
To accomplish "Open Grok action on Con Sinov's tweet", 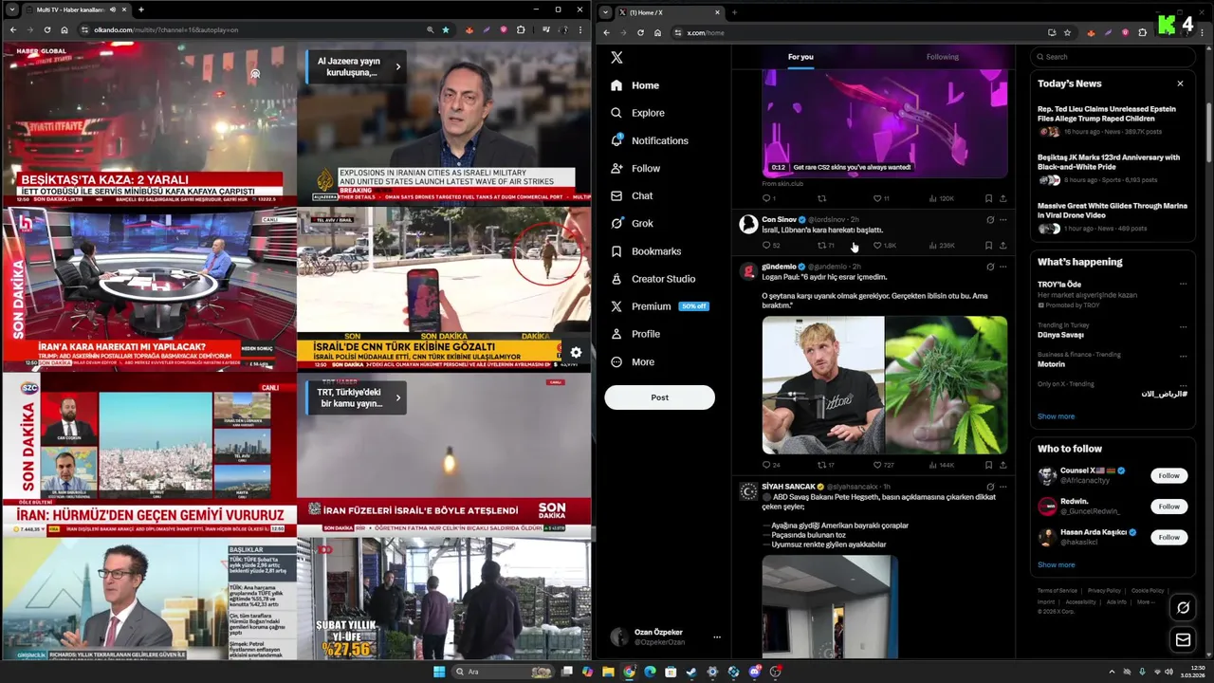I will point(990,220).
